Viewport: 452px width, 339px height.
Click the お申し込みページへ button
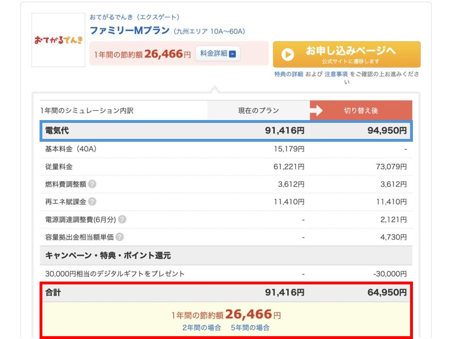tap(347, 54)
